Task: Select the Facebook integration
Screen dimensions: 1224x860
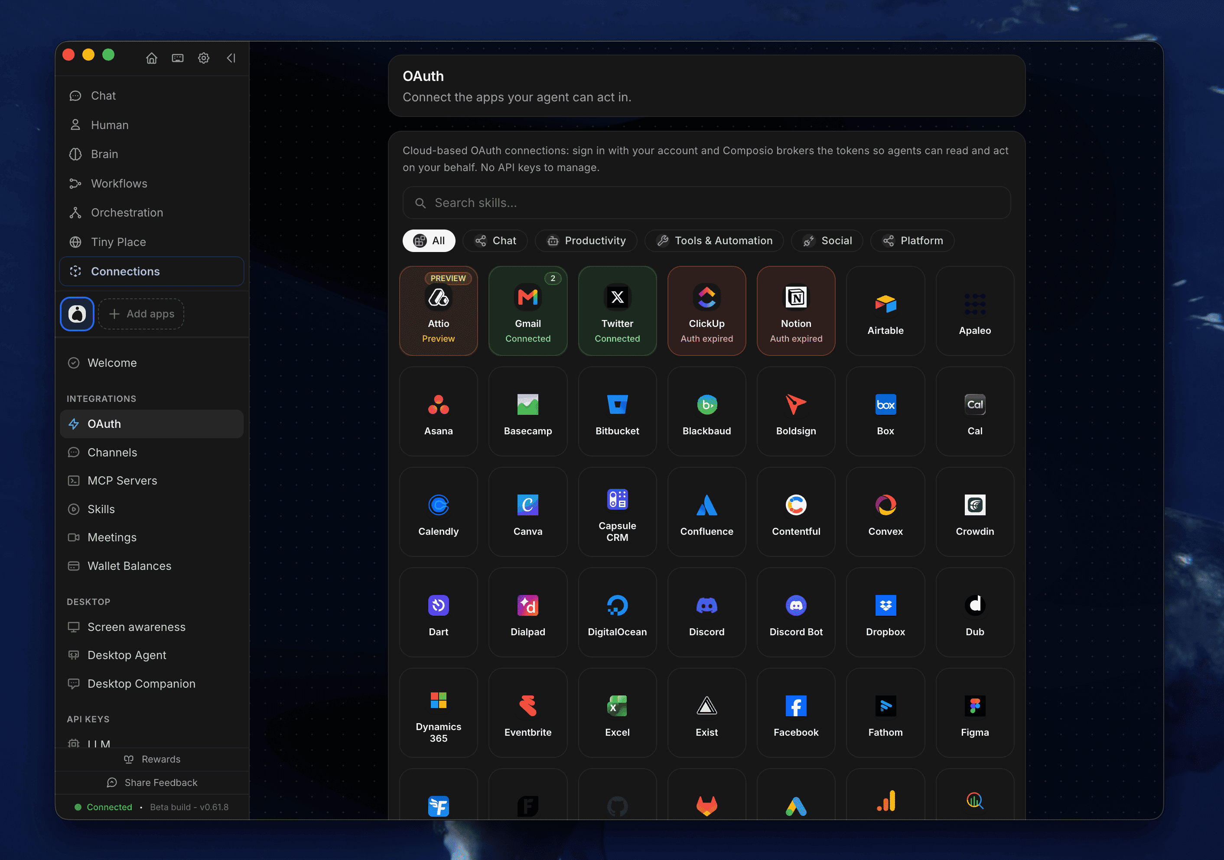Action: point(796,712)
